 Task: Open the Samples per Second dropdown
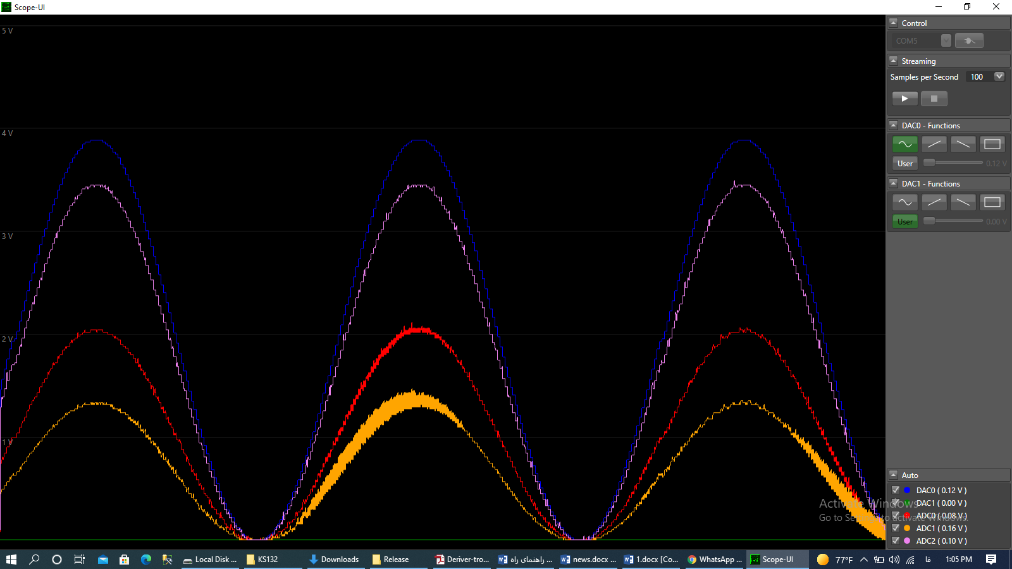[x=999, y=76]
